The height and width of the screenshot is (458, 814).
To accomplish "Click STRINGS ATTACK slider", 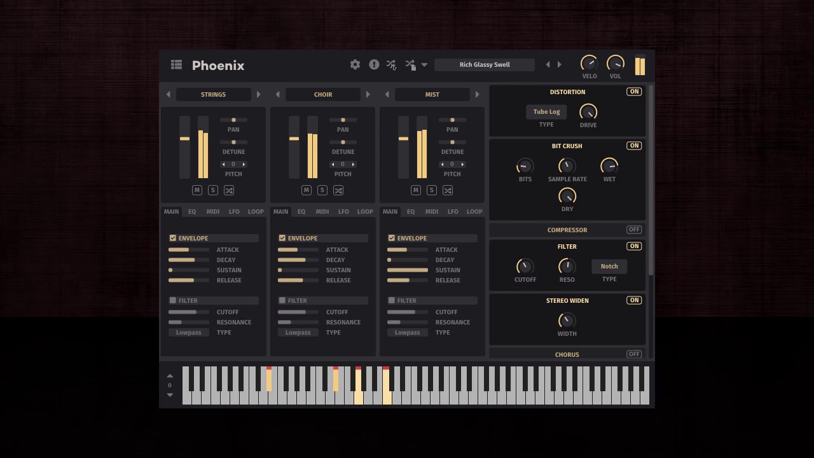I will pyautogui.click(x=189, y=249).
